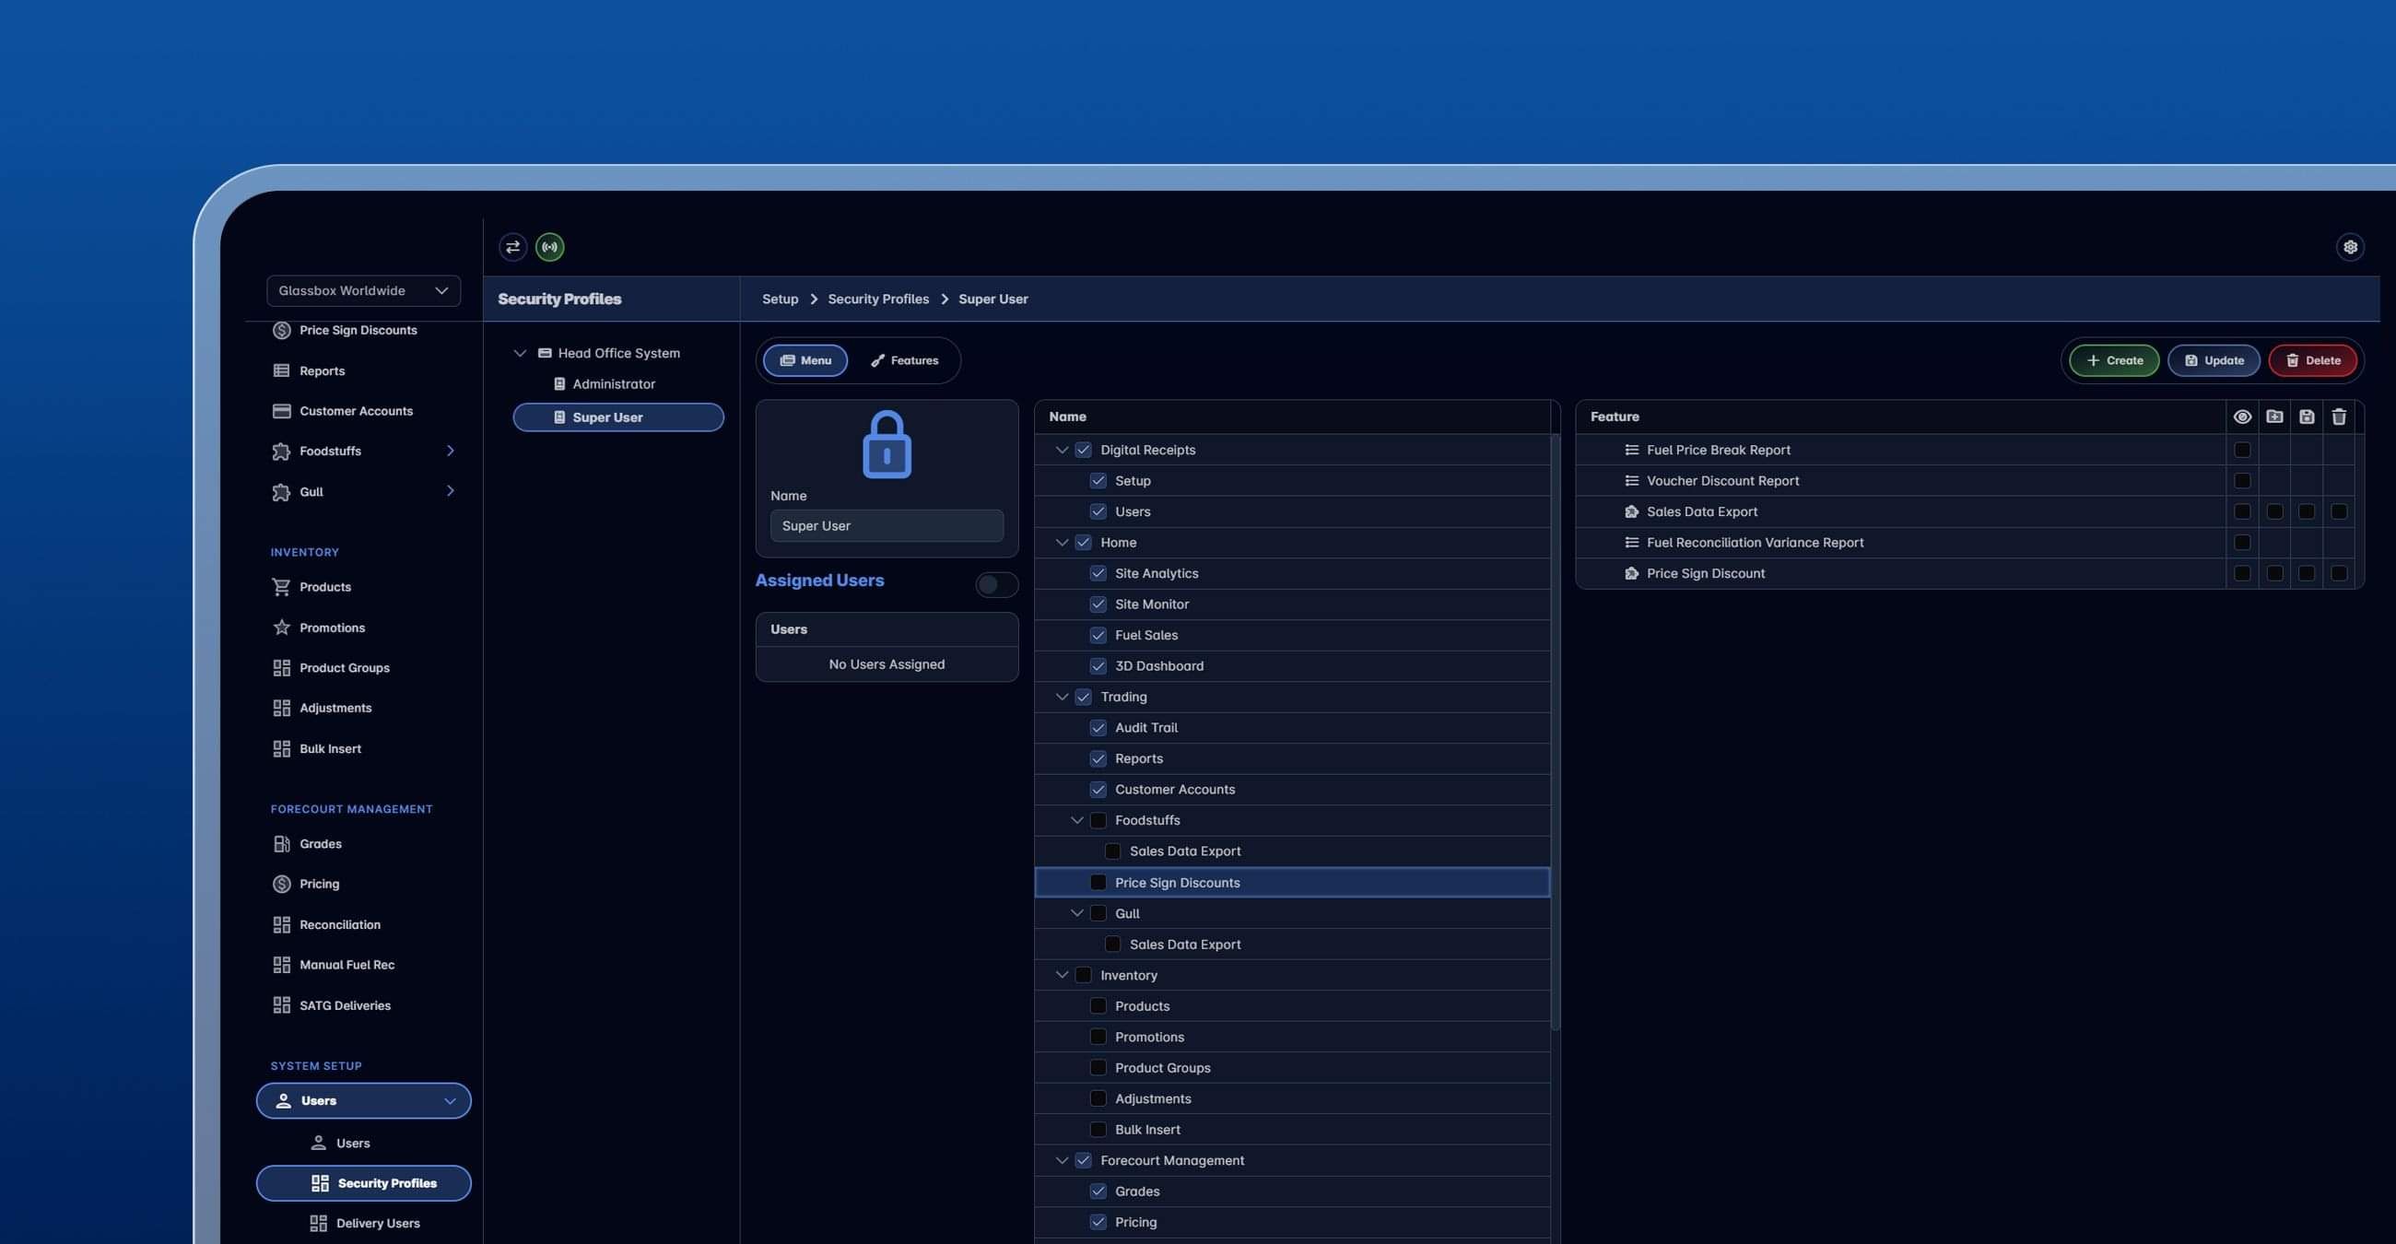This screenshot has width=2396, height=1244.
Task: Go to Setup breadcrumb link
Action: click(x=780, y=299)
